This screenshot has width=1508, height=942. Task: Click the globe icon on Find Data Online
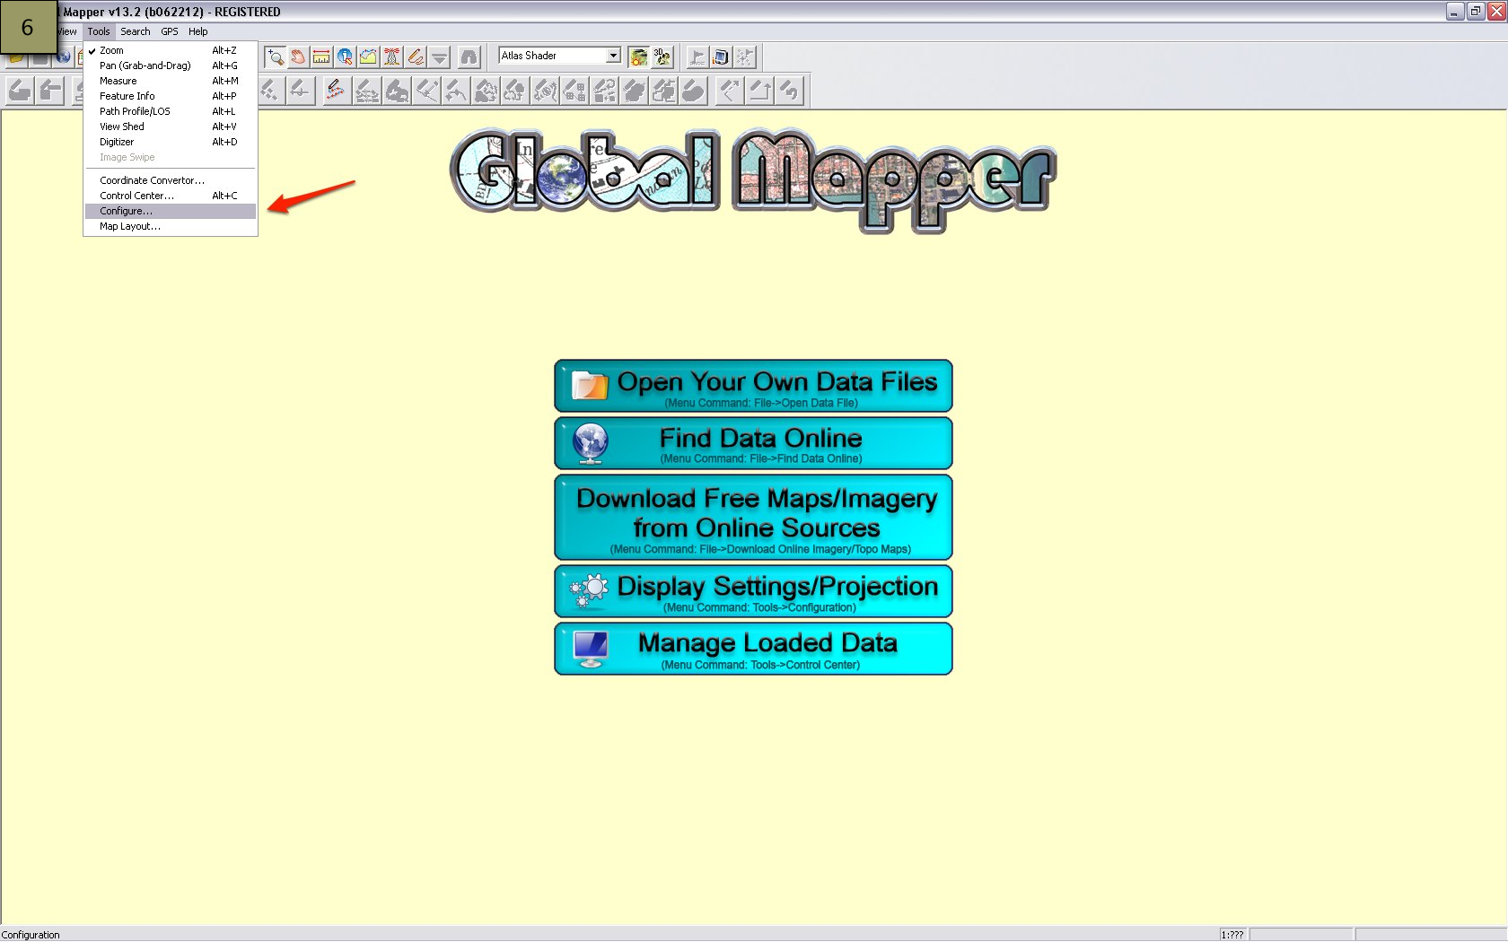591,442
